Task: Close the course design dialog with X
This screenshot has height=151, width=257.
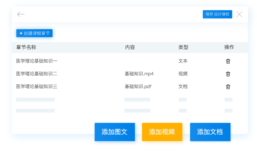Action: tap(239, 14)
